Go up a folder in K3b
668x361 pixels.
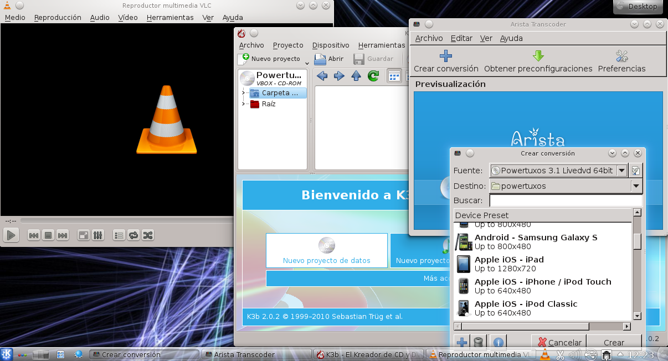tap(356, 76)
